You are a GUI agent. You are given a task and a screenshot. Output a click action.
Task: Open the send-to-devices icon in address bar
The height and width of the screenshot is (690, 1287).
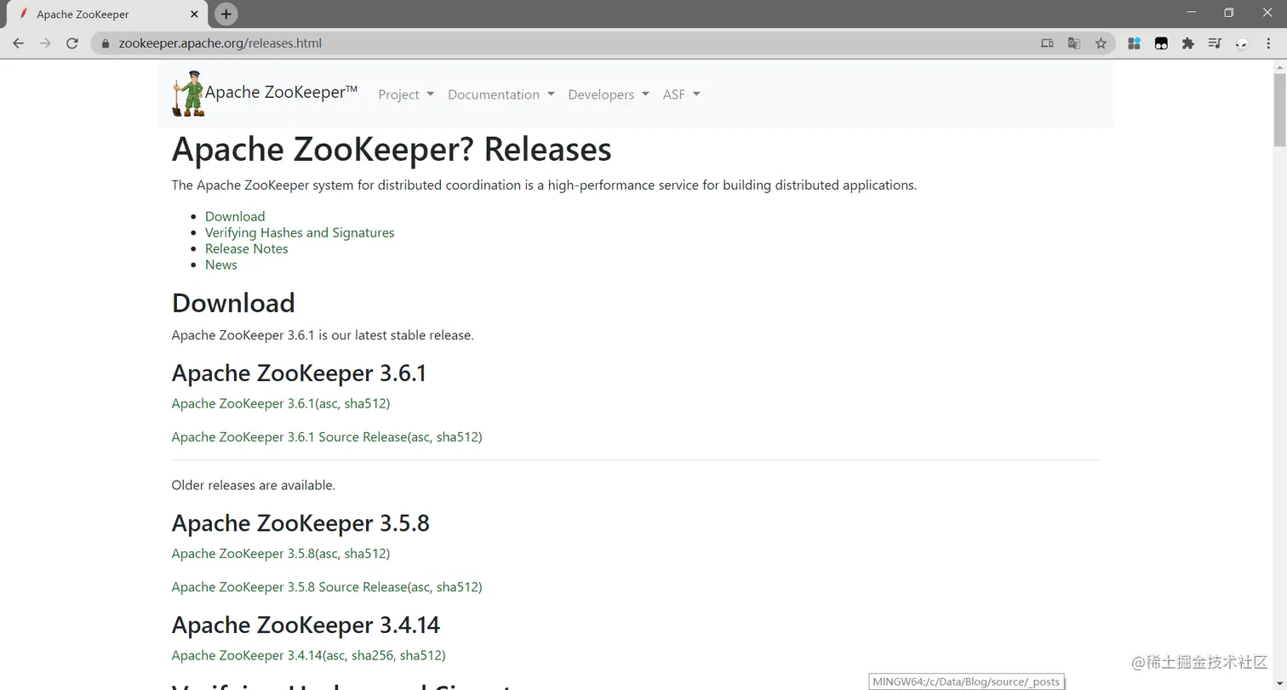[x=1047, y=43]
